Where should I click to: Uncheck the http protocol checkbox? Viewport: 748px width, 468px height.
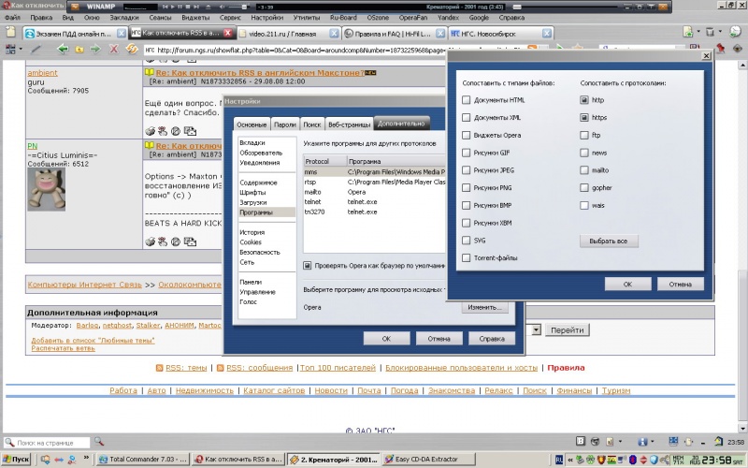click(584, 99)
